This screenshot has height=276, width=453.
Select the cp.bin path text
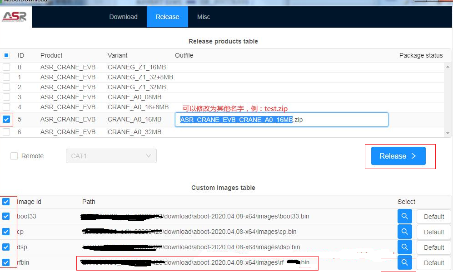click(x=189, y=232)
